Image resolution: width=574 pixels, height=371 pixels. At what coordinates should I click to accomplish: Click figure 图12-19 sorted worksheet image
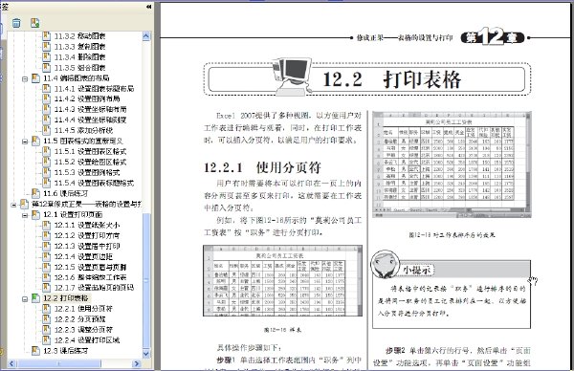pos(452,164)
